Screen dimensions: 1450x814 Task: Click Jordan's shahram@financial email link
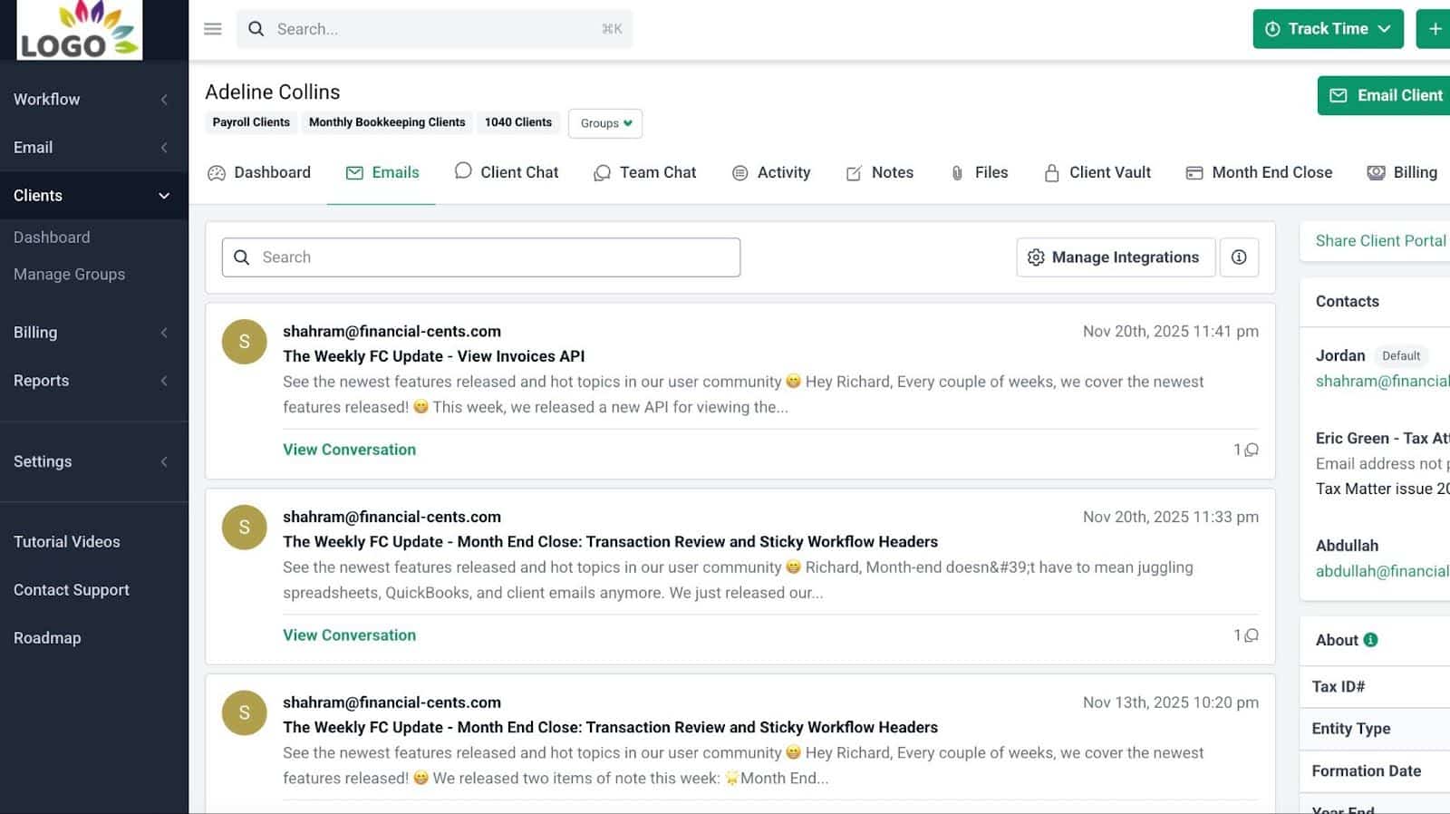point(1383,382)
